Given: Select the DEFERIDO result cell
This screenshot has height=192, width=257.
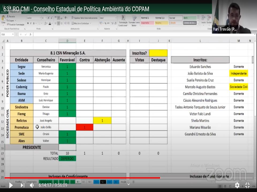Looking at the screenshot, I should click(x=67, y=159).
